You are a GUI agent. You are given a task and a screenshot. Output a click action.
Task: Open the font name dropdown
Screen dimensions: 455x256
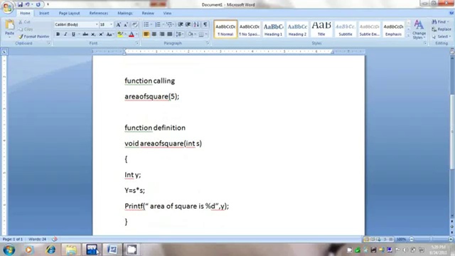point(97,25)
